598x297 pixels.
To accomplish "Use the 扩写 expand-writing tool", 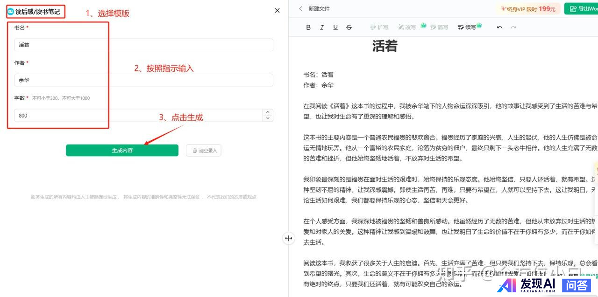I will pos(379,28).
